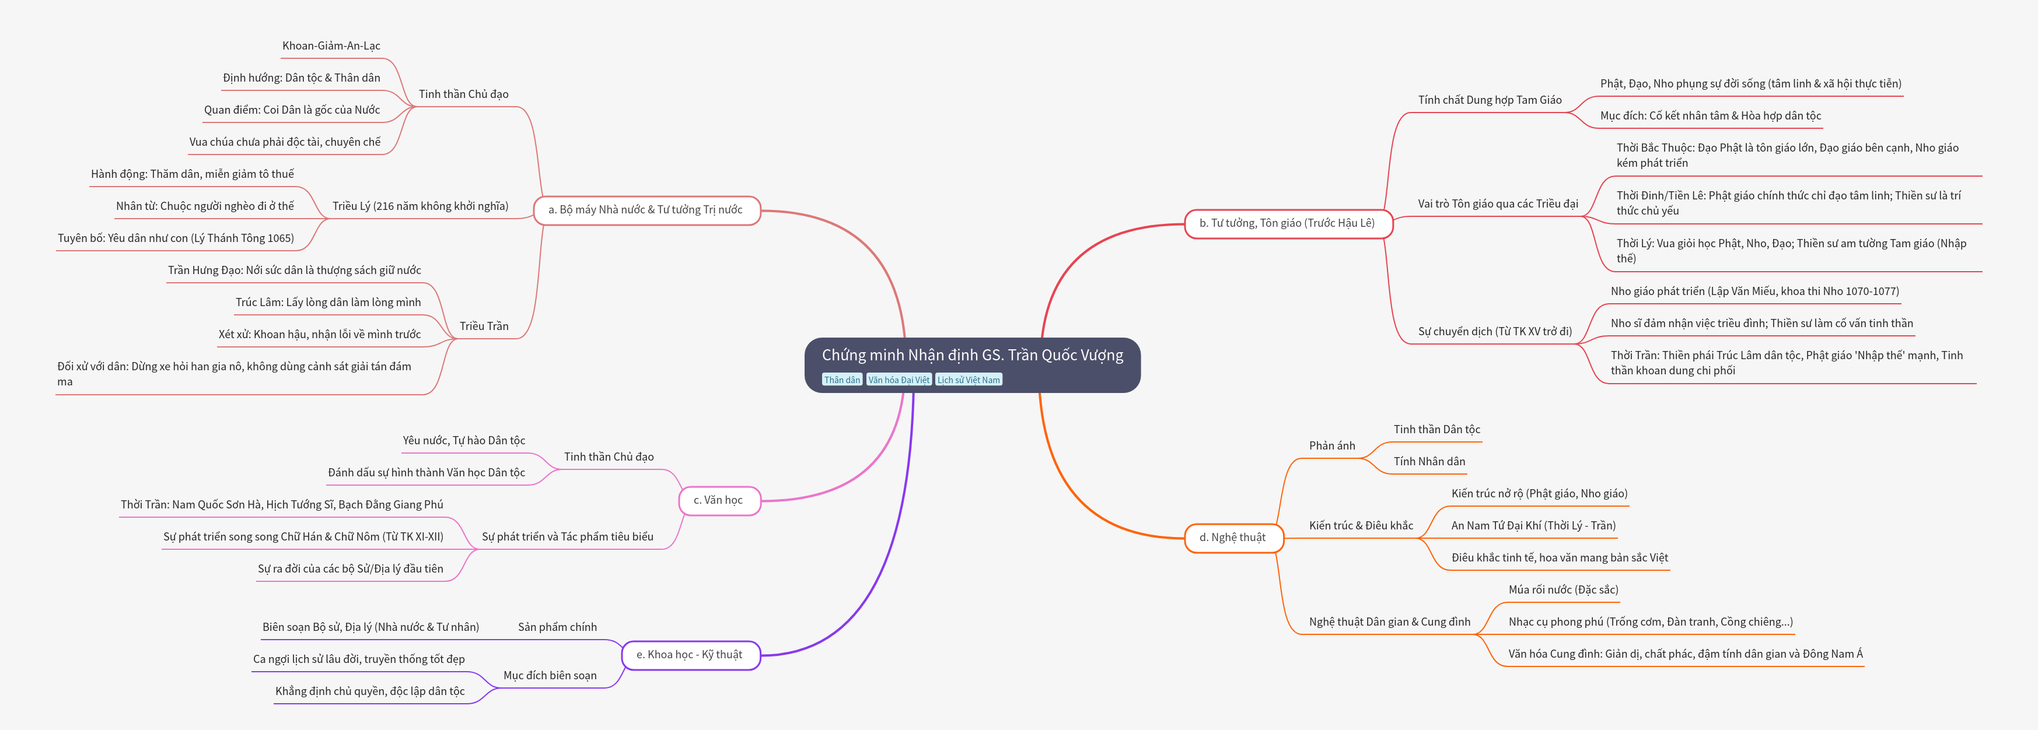
Task: Click 'Vai trò Tôn giáo qua các Triều đại'
Action: 1497,203
